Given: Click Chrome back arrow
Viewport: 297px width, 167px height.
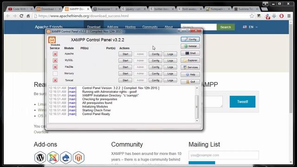Looking at the screenshot, I should (x=8, y=16).
